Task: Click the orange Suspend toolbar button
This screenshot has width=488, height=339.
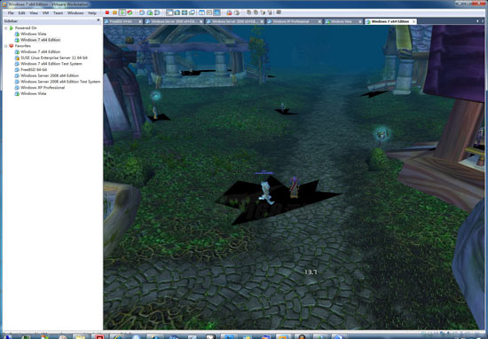Action: 114,12
